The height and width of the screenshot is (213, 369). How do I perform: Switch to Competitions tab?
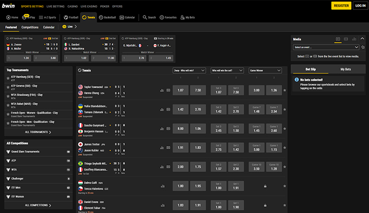(x=30, y=28)
